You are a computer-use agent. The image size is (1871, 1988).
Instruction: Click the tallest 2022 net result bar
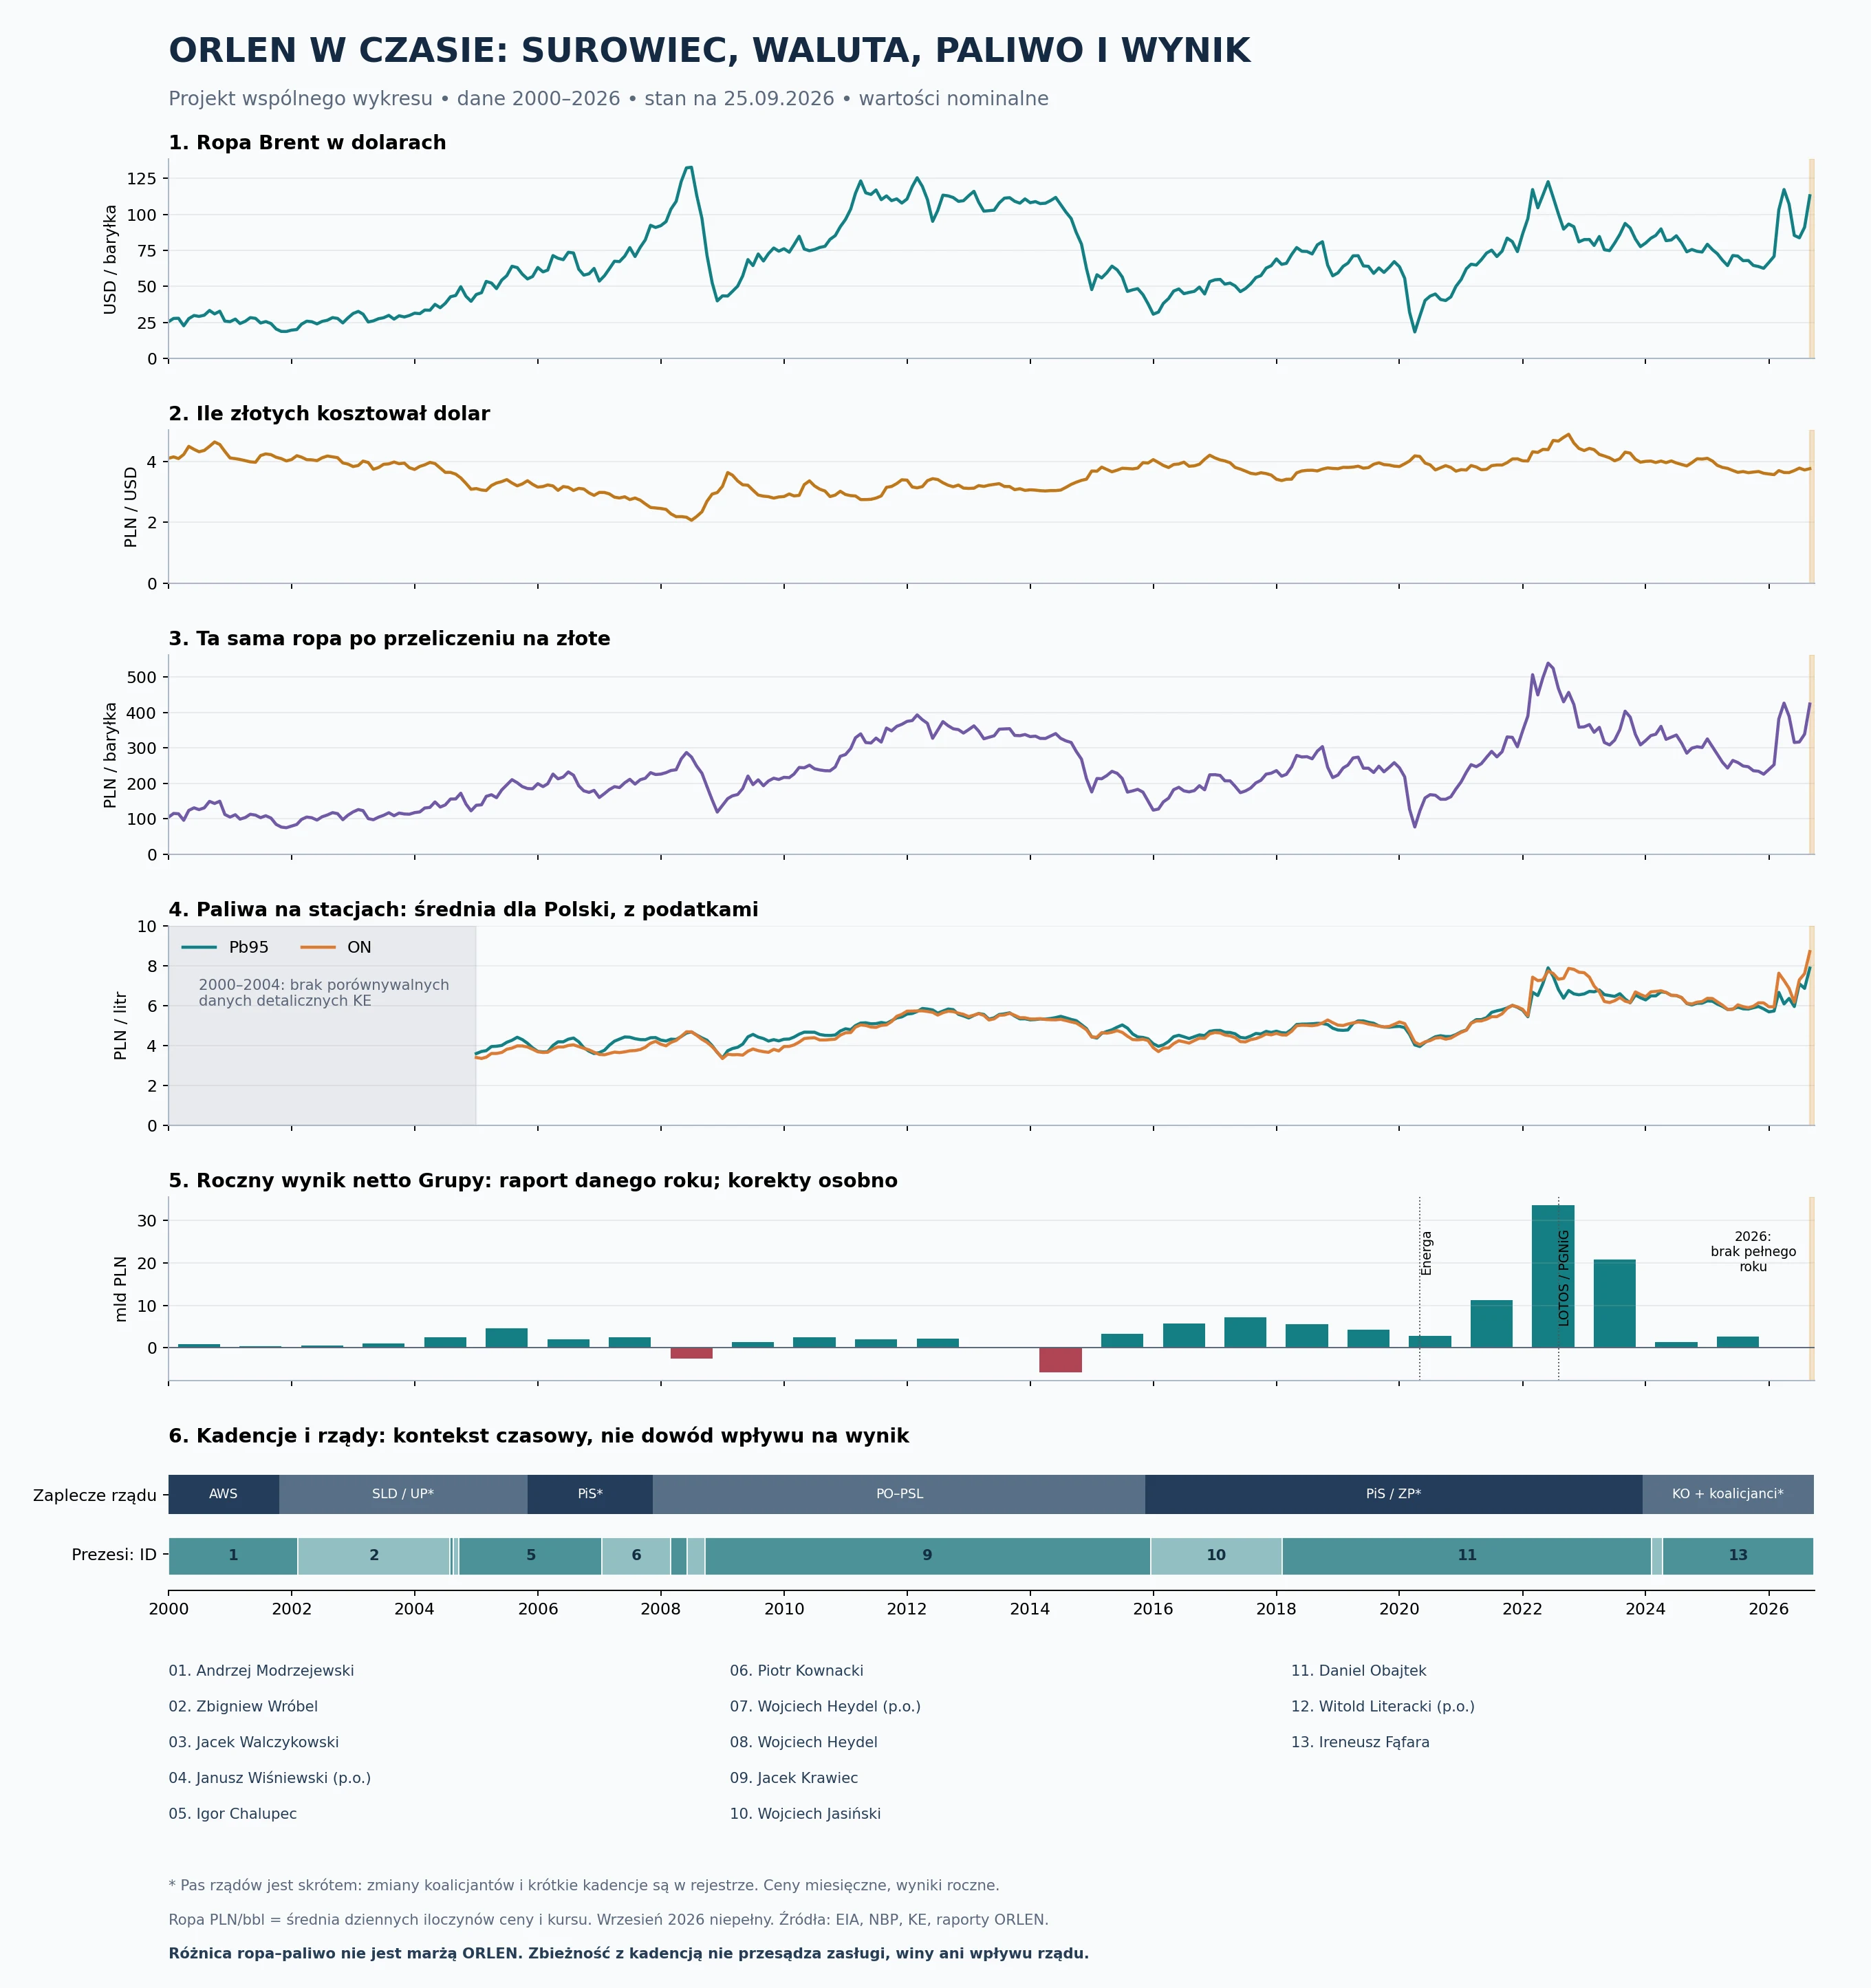point(1553,1277)
